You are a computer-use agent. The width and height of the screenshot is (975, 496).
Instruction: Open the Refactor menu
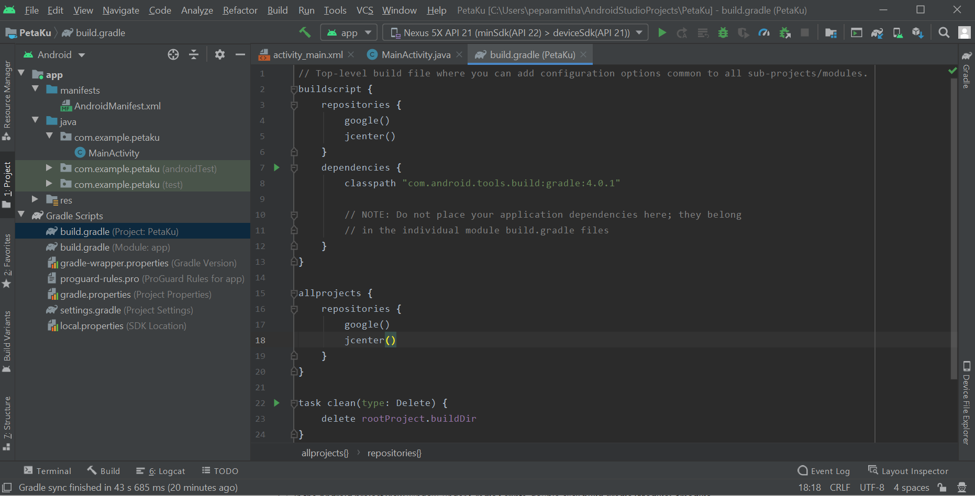[x=240, y=10]
